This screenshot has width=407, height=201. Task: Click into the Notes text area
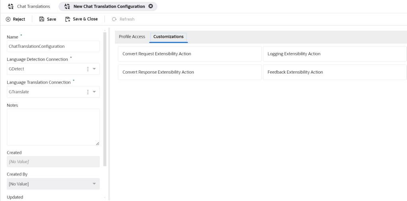click(x=53, y=127)
